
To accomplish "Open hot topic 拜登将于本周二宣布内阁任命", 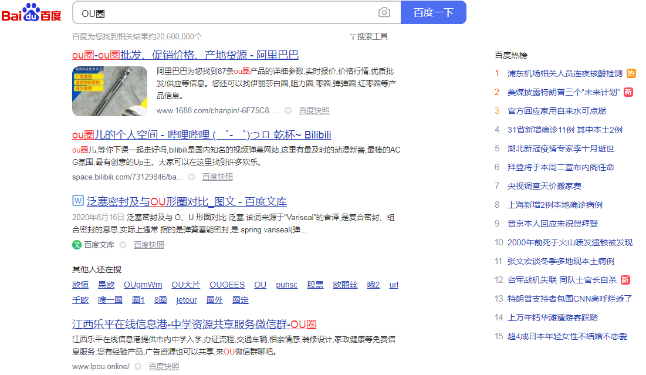I will tap(561, 167).
